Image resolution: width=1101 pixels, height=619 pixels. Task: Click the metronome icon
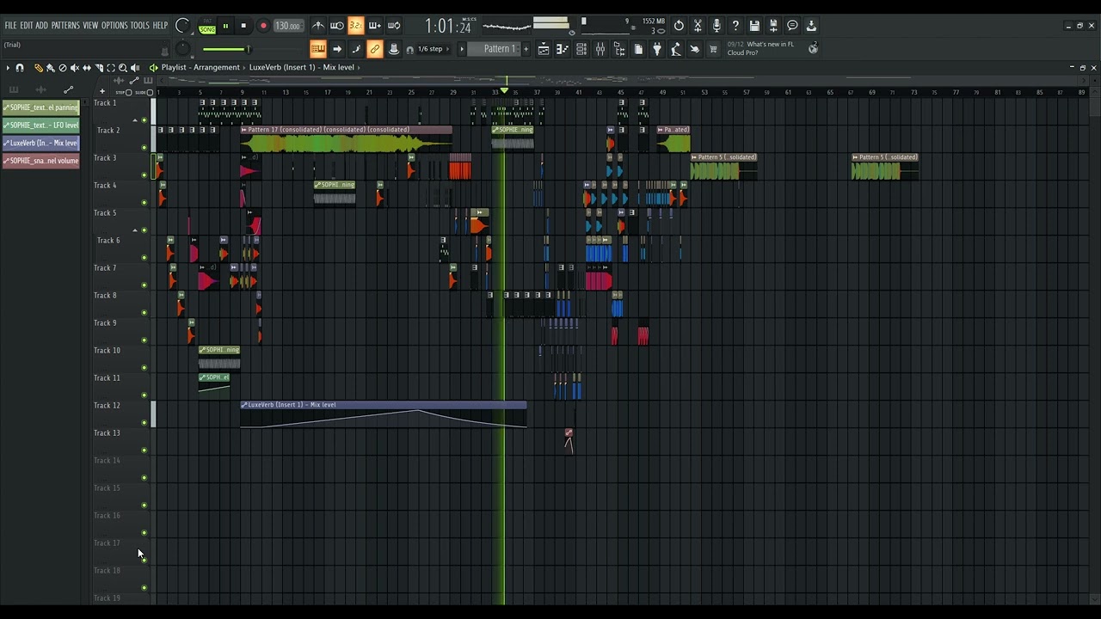point(318,26)
